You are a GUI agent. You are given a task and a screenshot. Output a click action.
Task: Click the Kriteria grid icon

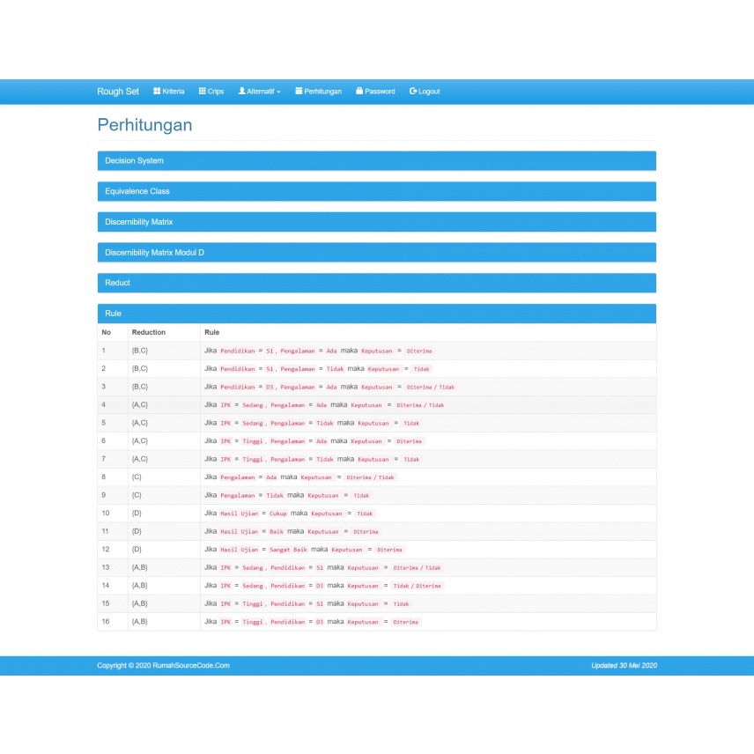pos(157,91)
